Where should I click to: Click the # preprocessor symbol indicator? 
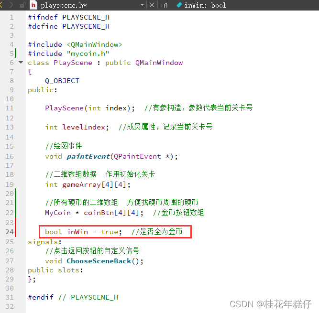pyautogui.click(x=165, y=5)
